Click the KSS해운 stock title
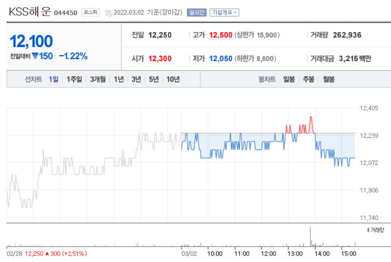 click(x=30, y=12)
